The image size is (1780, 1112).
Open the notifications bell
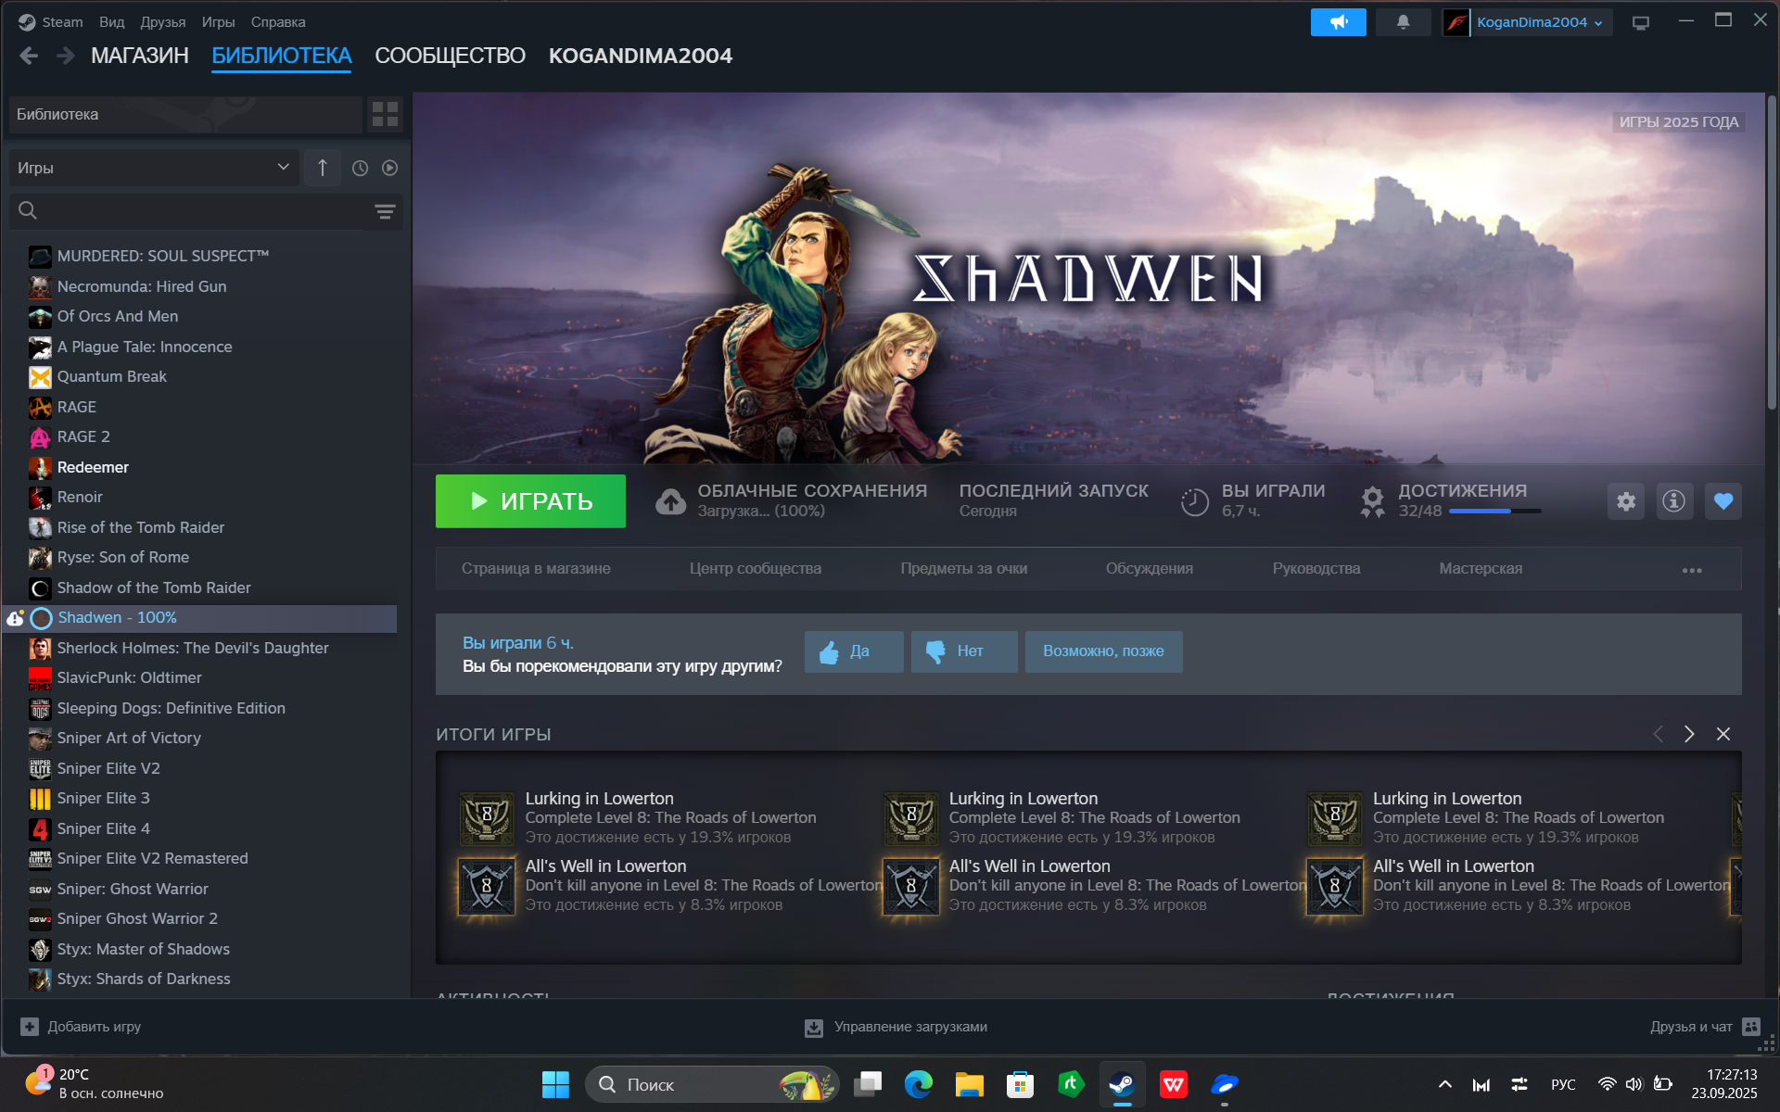click(1403, 22)
